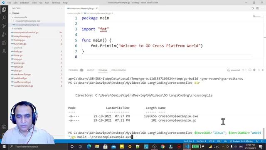Open the Selection menu
The image size is (266, 150).
[x=25, y=2]
